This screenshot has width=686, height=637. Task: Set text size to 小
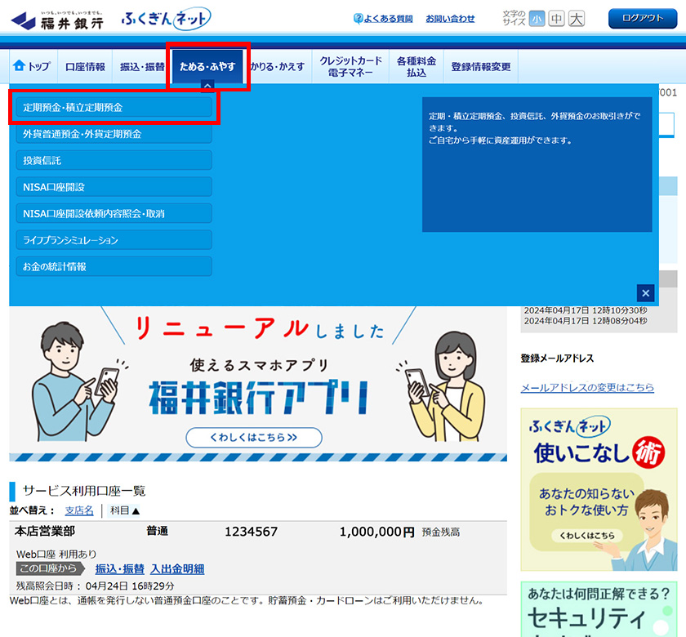click(537, 19)
